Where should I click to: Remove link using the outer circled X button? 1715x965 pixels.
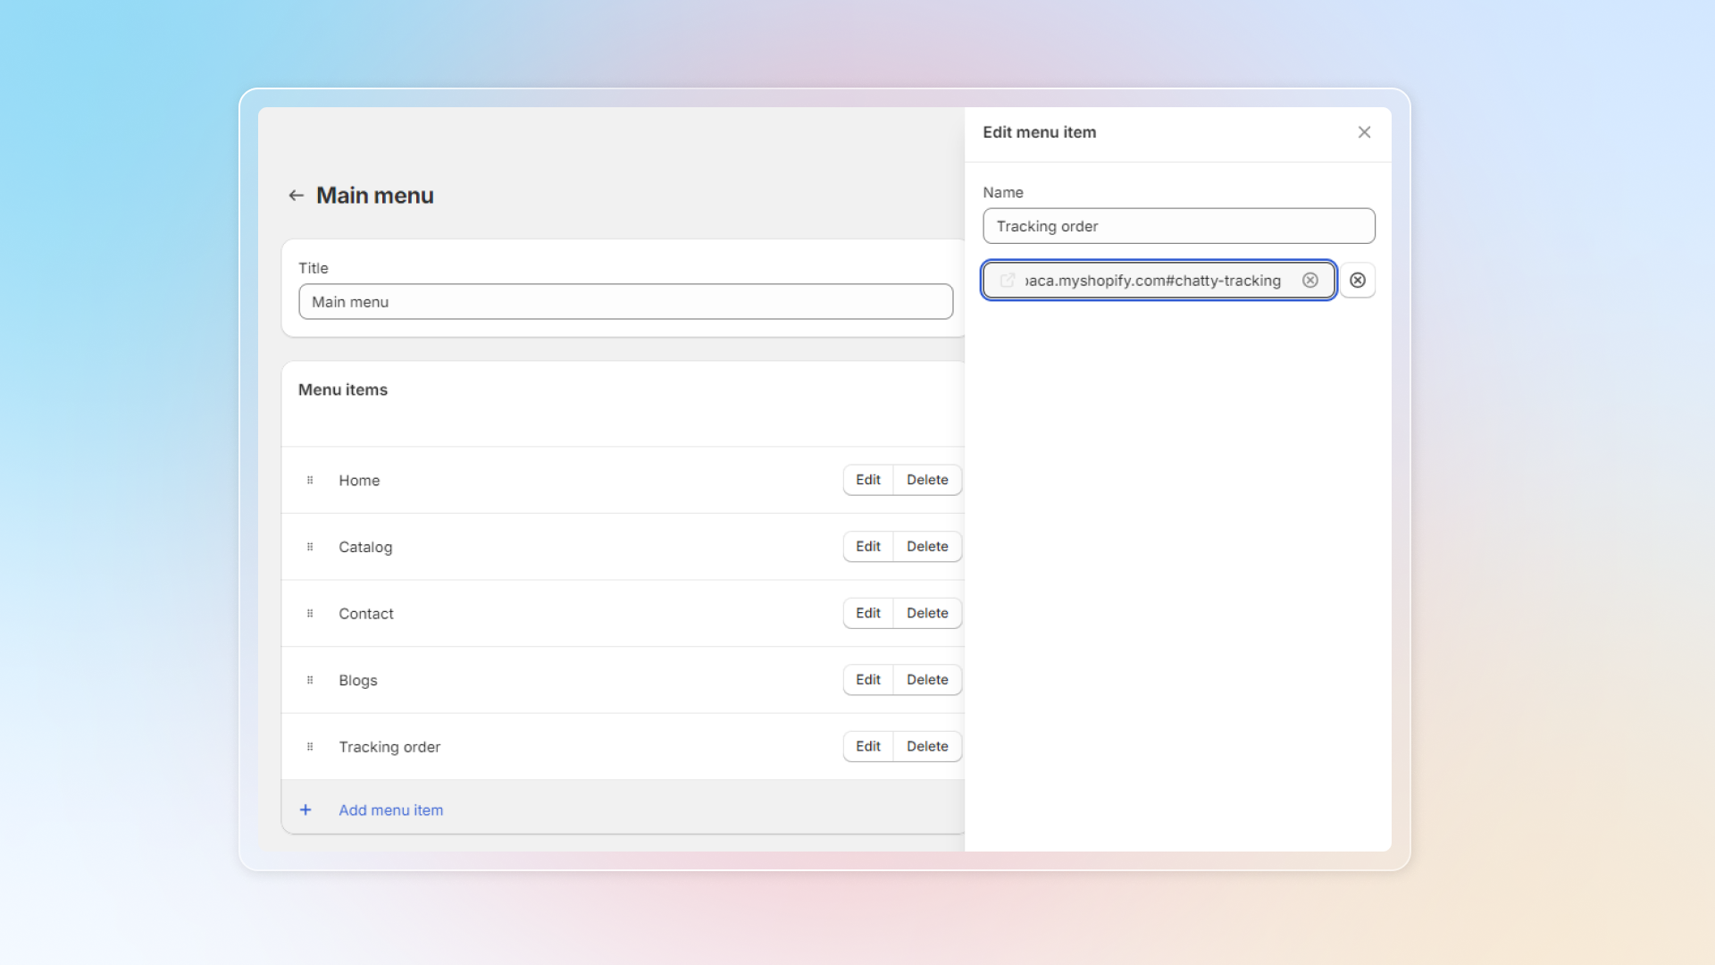point(1358,281)
